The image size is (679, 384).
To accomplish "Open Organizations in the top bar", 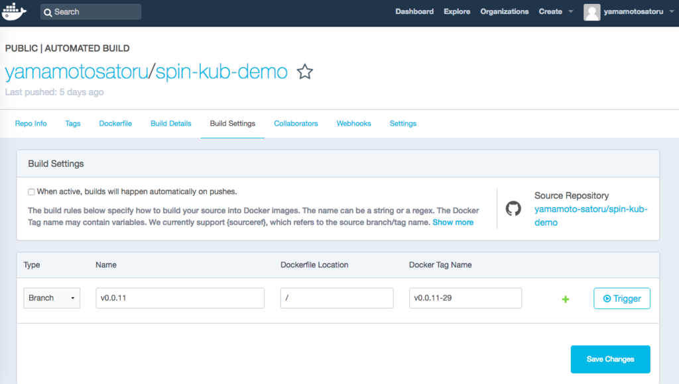I will click(505, 12).
